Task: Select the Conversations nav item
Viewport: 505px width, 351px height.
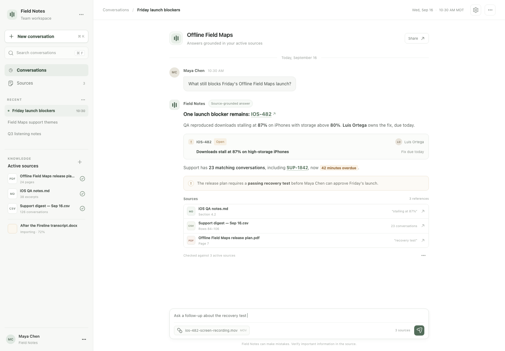Action: [46, 70]
